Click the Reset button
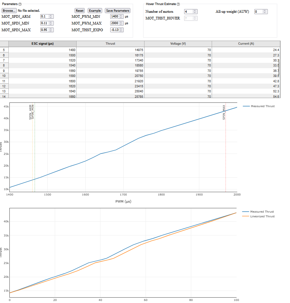290x303 pixels. [80, 11]
